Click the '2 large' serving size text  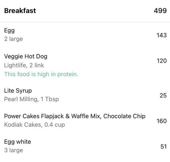coord(14,39)
